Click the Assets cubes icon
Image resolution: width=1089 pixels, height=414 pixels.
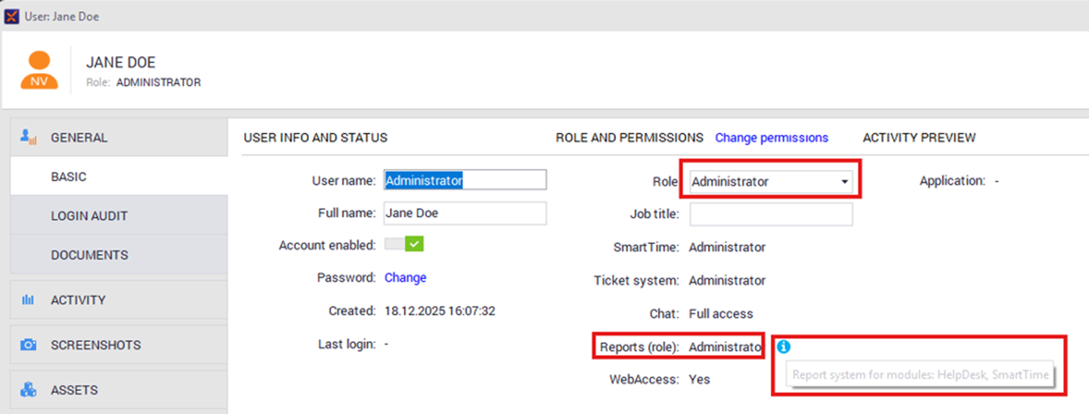click(28, 389)
